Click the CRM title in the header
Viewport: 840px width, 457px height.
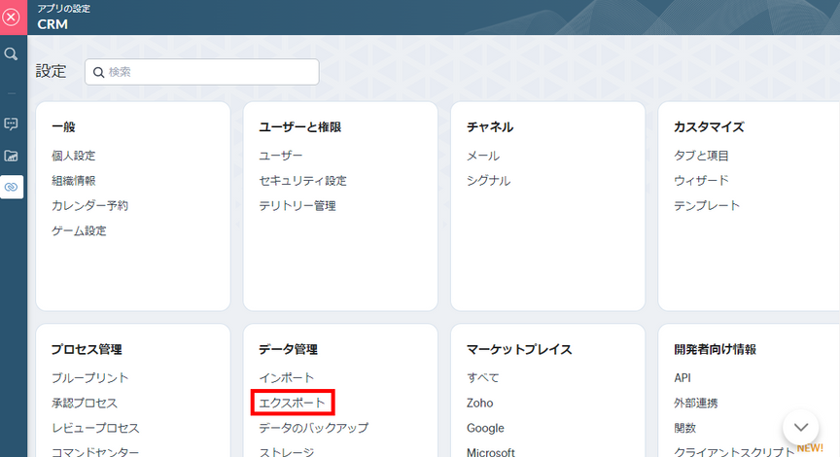pos(52,24)
